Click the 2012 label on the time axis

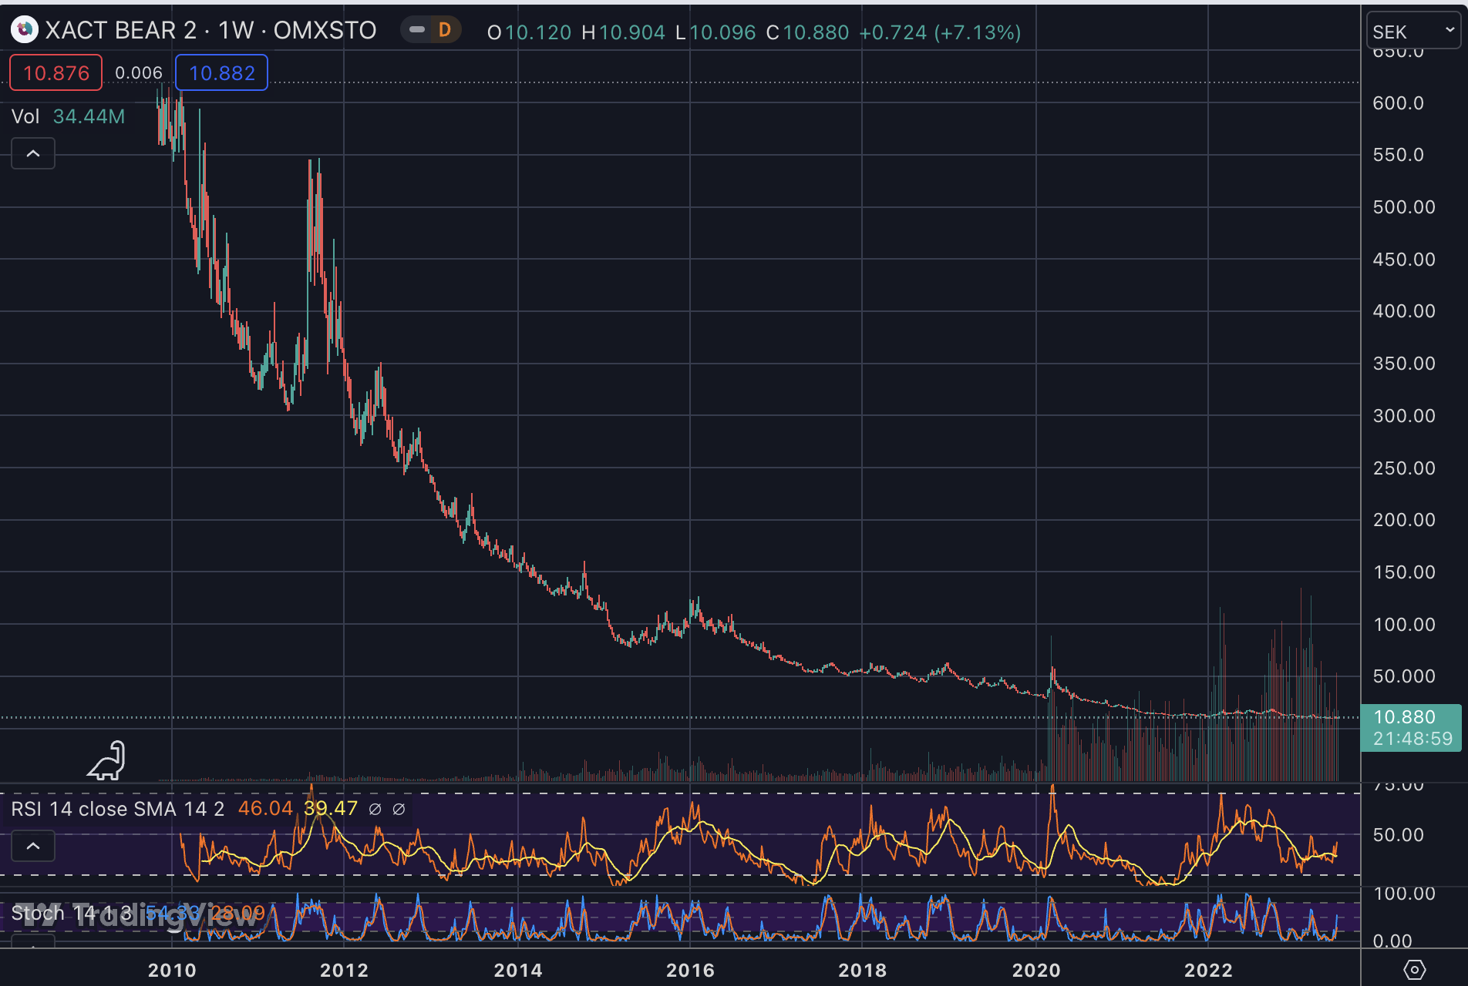coord(345,971)
